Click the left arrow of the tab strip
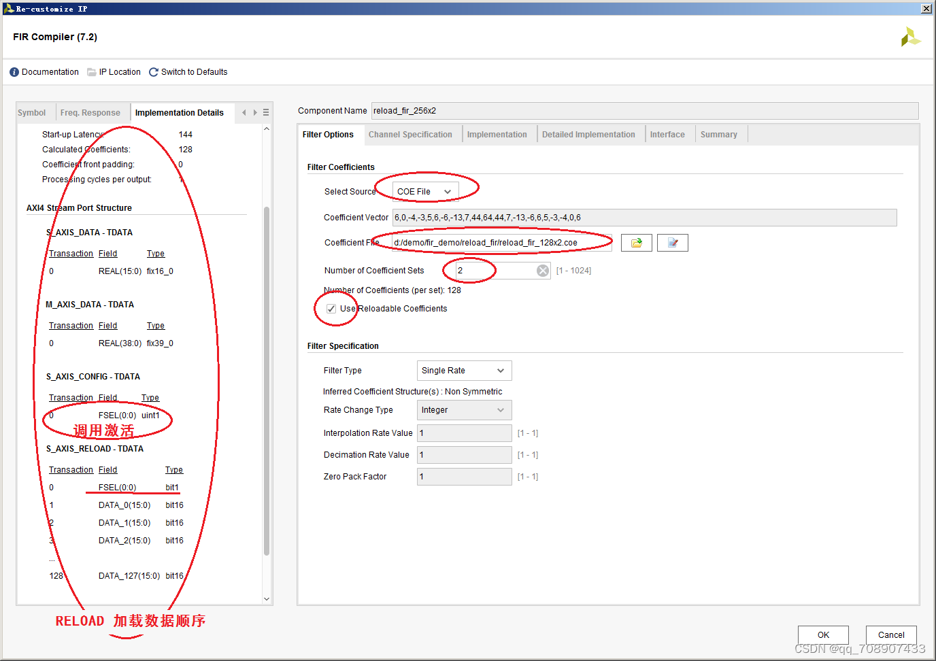Screen dimensions: 936x661 [244, 113]
